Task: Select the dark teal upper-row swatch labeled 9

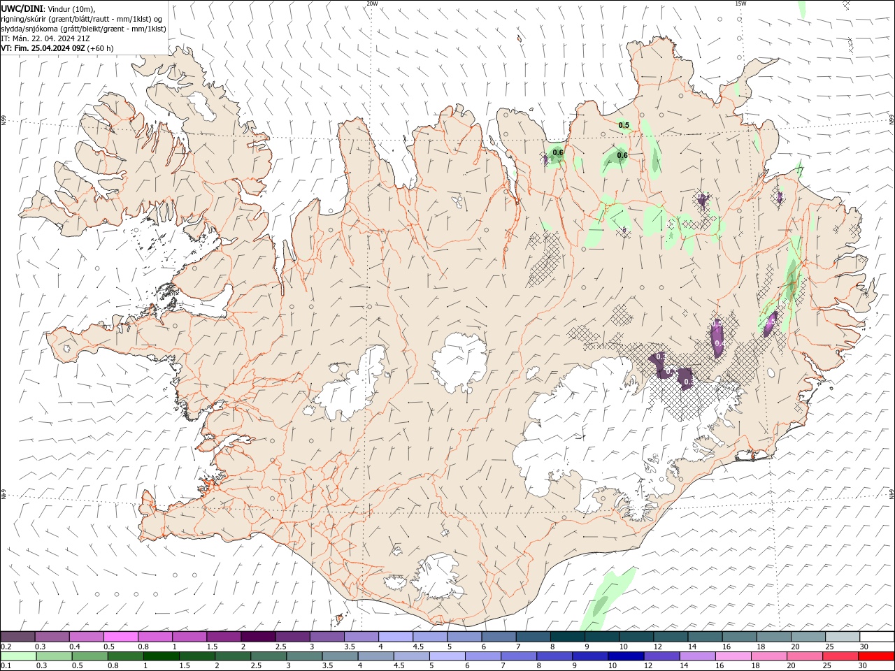Action: [601, 637]
